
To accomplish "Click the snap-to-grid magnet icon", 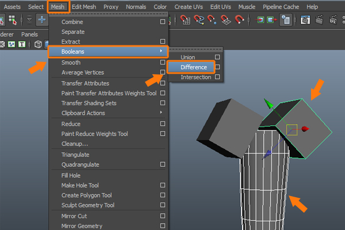I will coord(186,20).
